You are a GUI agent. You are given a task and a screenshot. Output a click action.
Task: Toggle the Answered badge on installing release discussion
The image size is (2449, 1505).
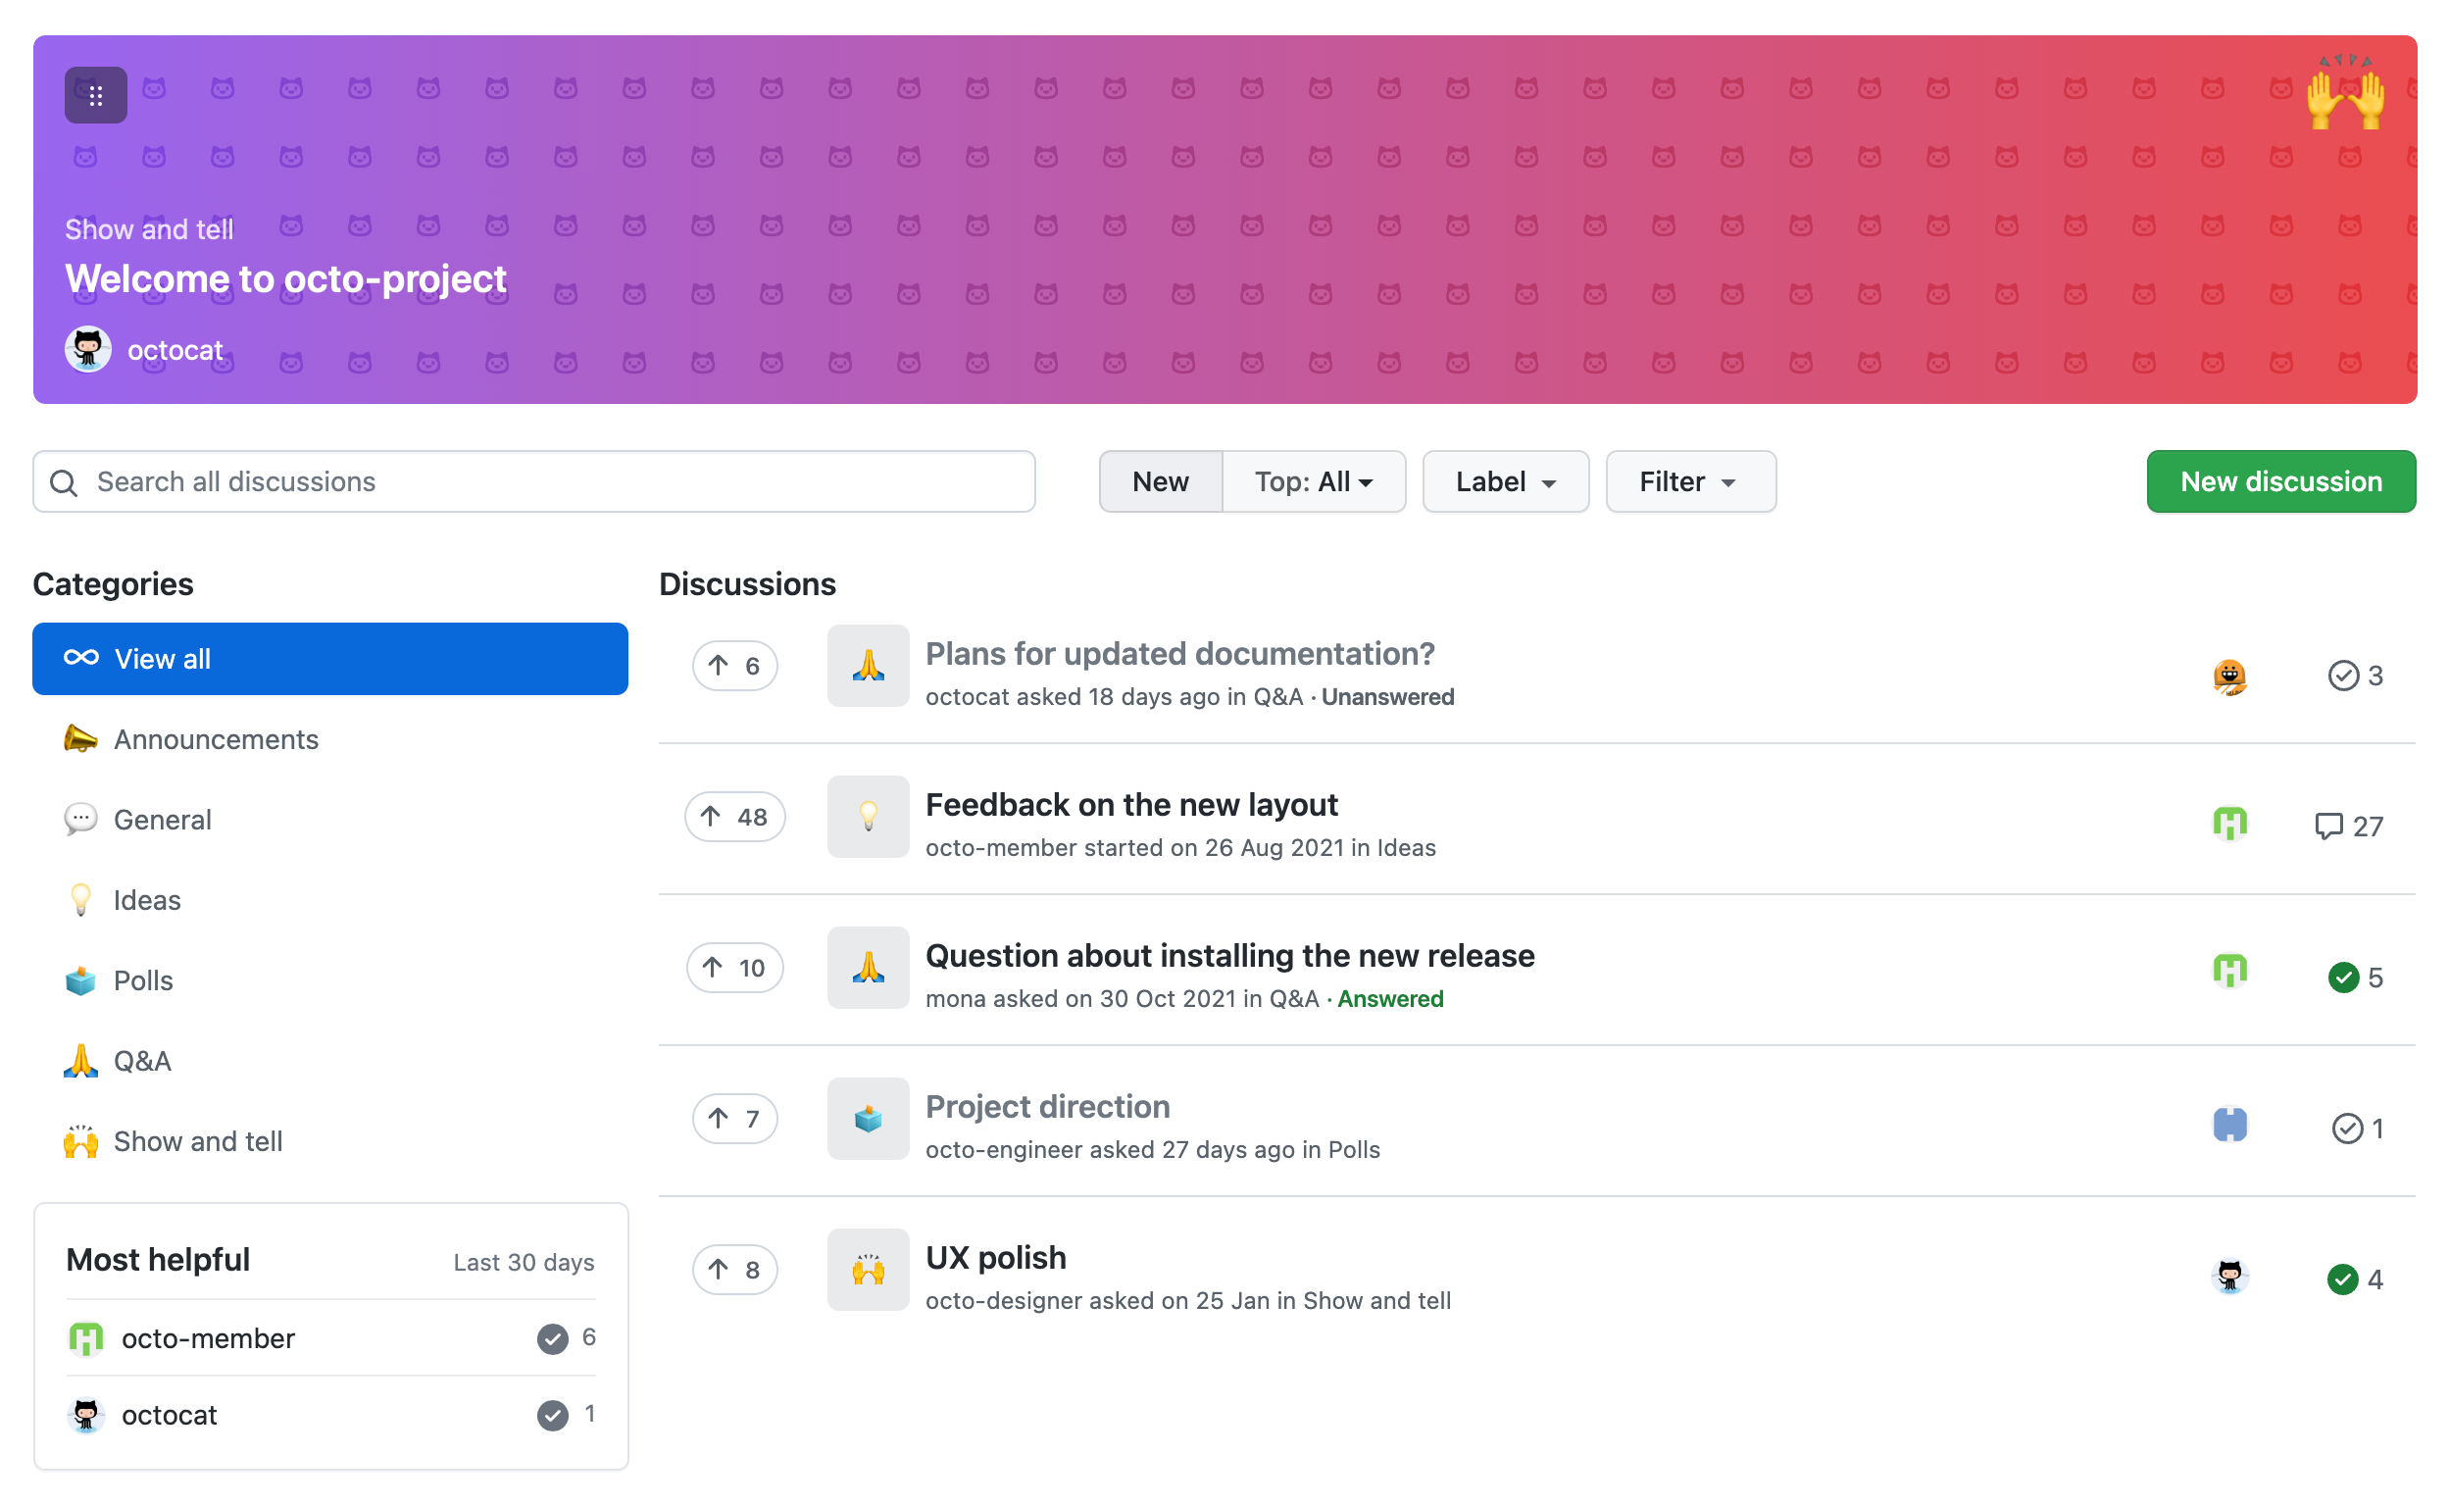point(1389,997)
